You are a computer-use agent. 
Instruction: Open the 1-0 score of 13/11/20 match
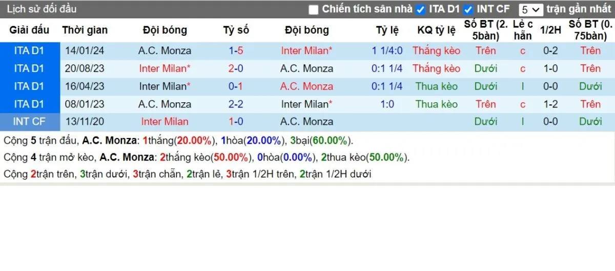[x=236, y=122]
